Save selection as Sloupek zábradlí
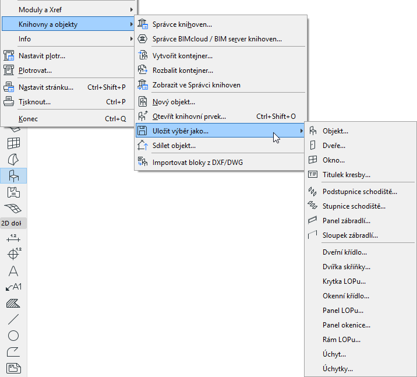Viewport: 417px width, 377px height. pyautogui.click(x=360, y=235)
